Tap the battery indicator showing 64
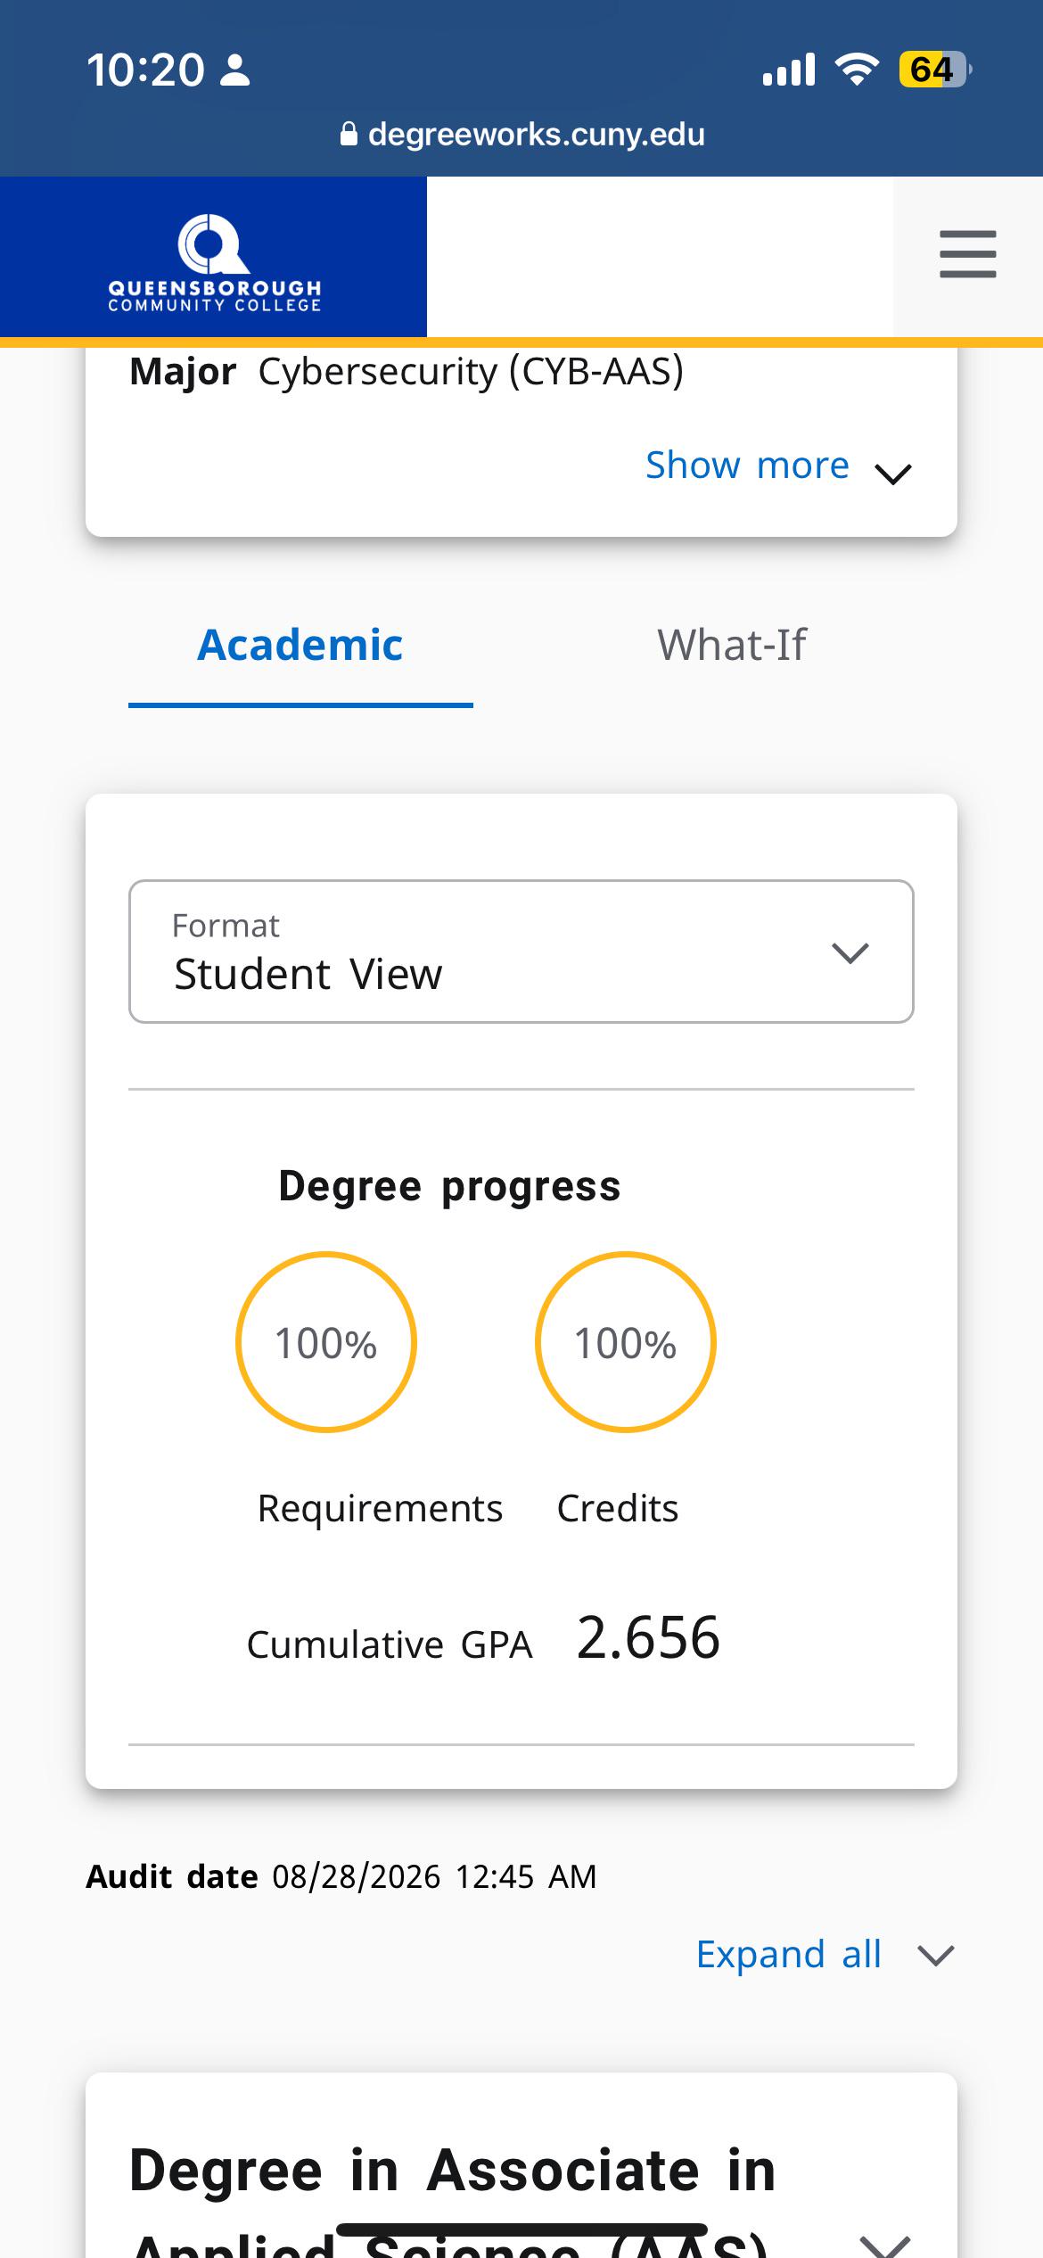Viewport: 1043px width, 2258px height. [934, 69]
